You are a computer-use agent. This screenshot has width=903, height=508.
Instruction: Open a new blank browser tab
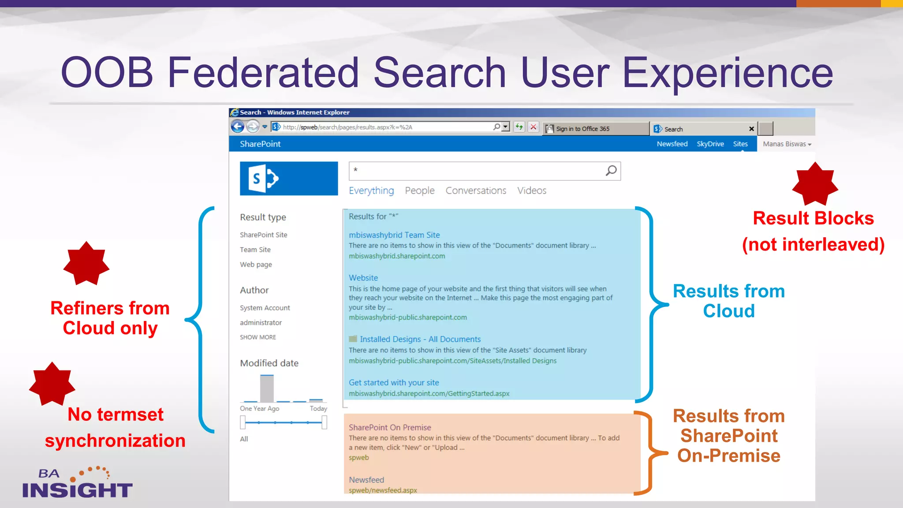(766, 128)
